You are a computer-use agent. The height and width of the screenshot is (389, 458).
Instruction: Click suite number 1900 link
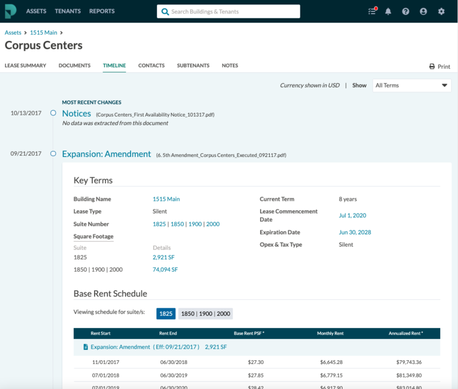tap(195, 224)
